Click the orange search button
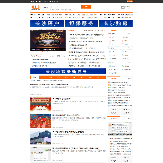The image size is (163, 163). 86,7
